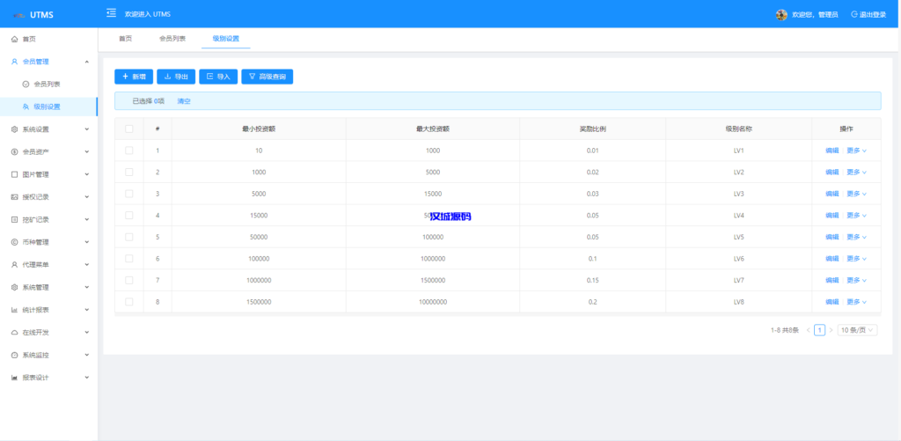Tick the checkbox for row 5
Viewport: 901px width, 441px height.
coord(129,237)
